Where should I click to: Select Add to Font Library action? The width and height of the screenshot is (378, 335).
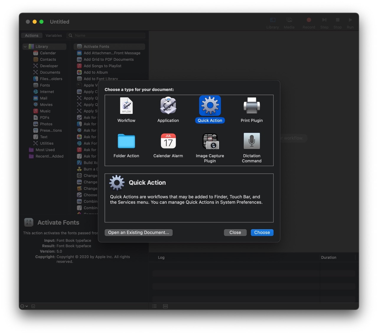coord(109,79)
